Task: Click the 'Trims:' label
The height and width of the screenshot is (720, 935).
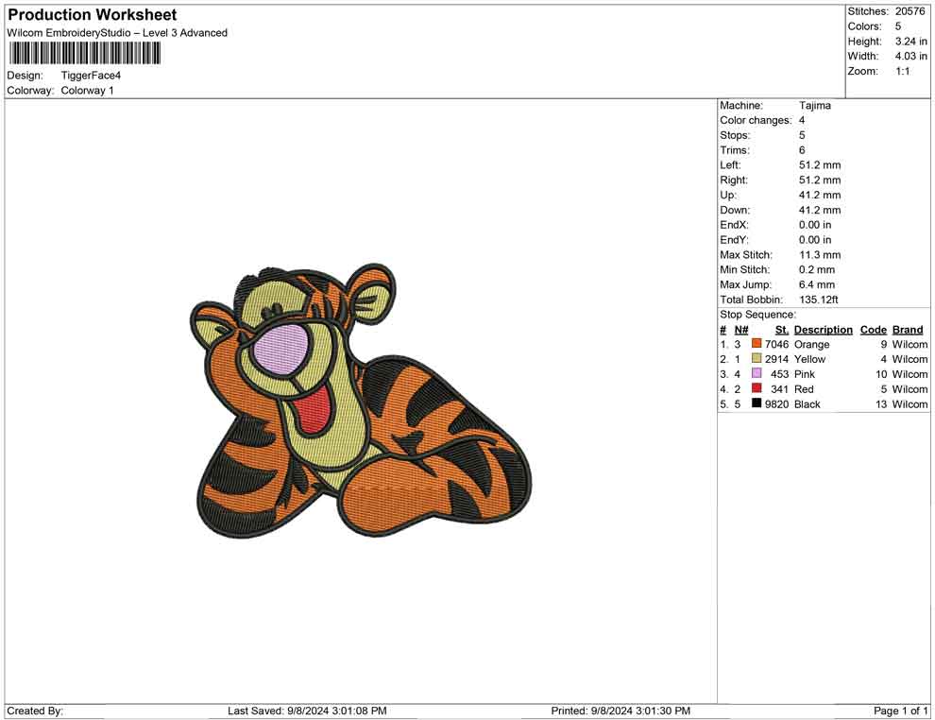Action: 735,150
